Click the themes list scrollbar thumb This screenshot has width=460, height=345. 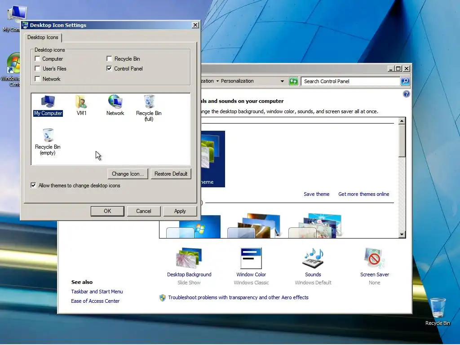point(402,141)
